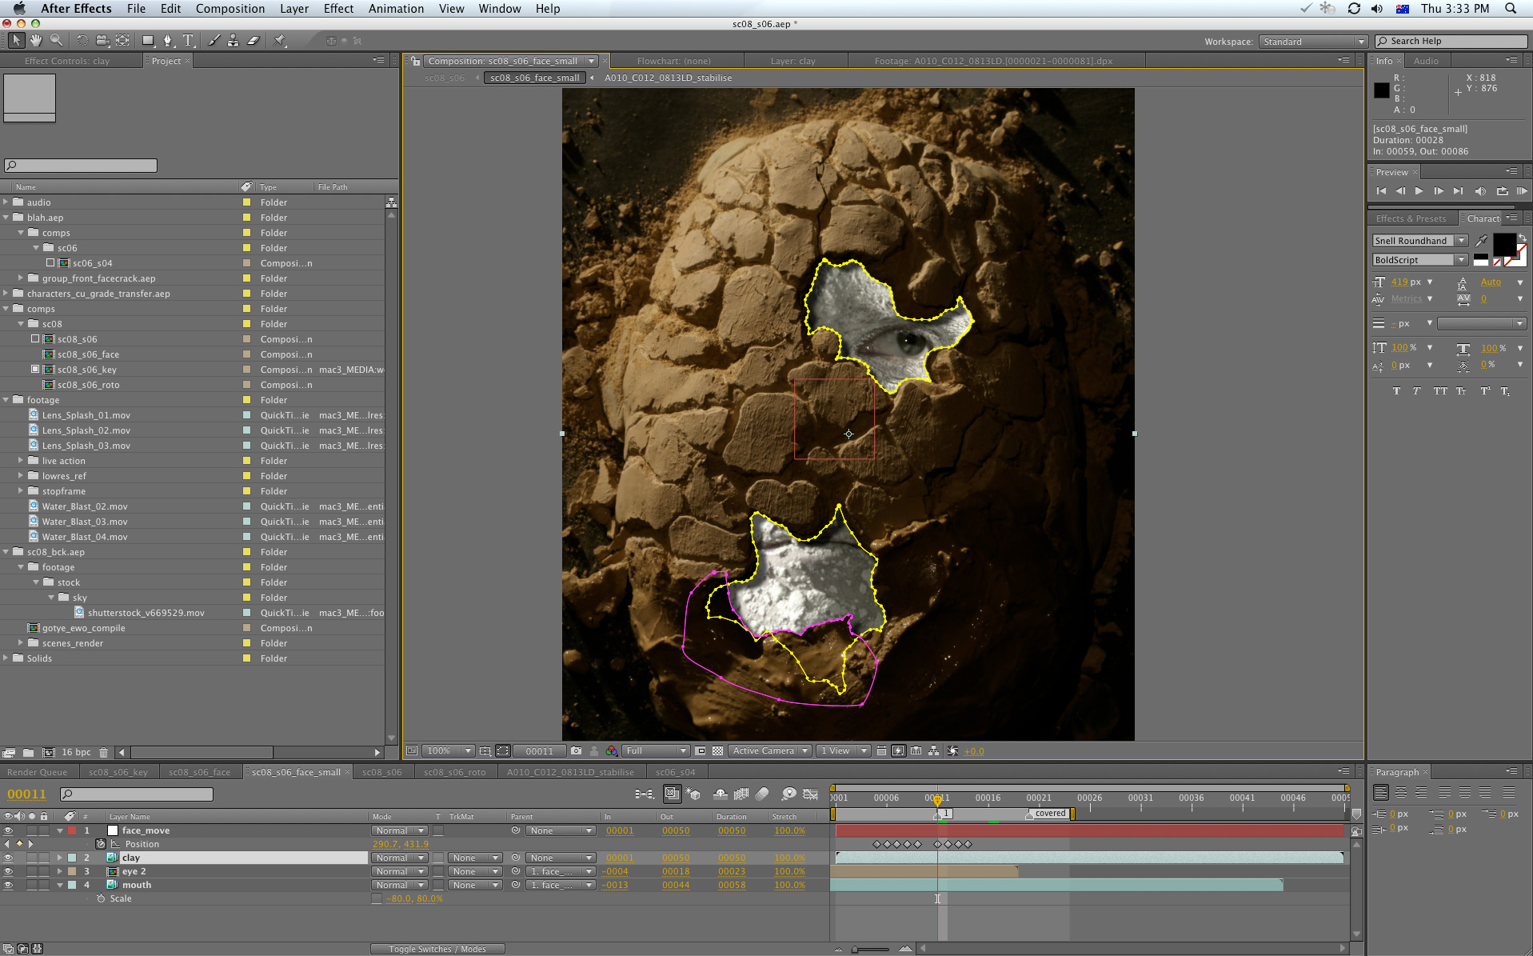Click the text fill color swatch
This screenshot has height=956, width=1533.
(x=1504, y=244)
